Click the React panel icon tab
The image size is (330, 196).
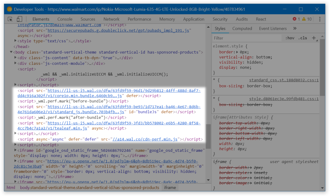pyautogui.click(x=261, y=19)
